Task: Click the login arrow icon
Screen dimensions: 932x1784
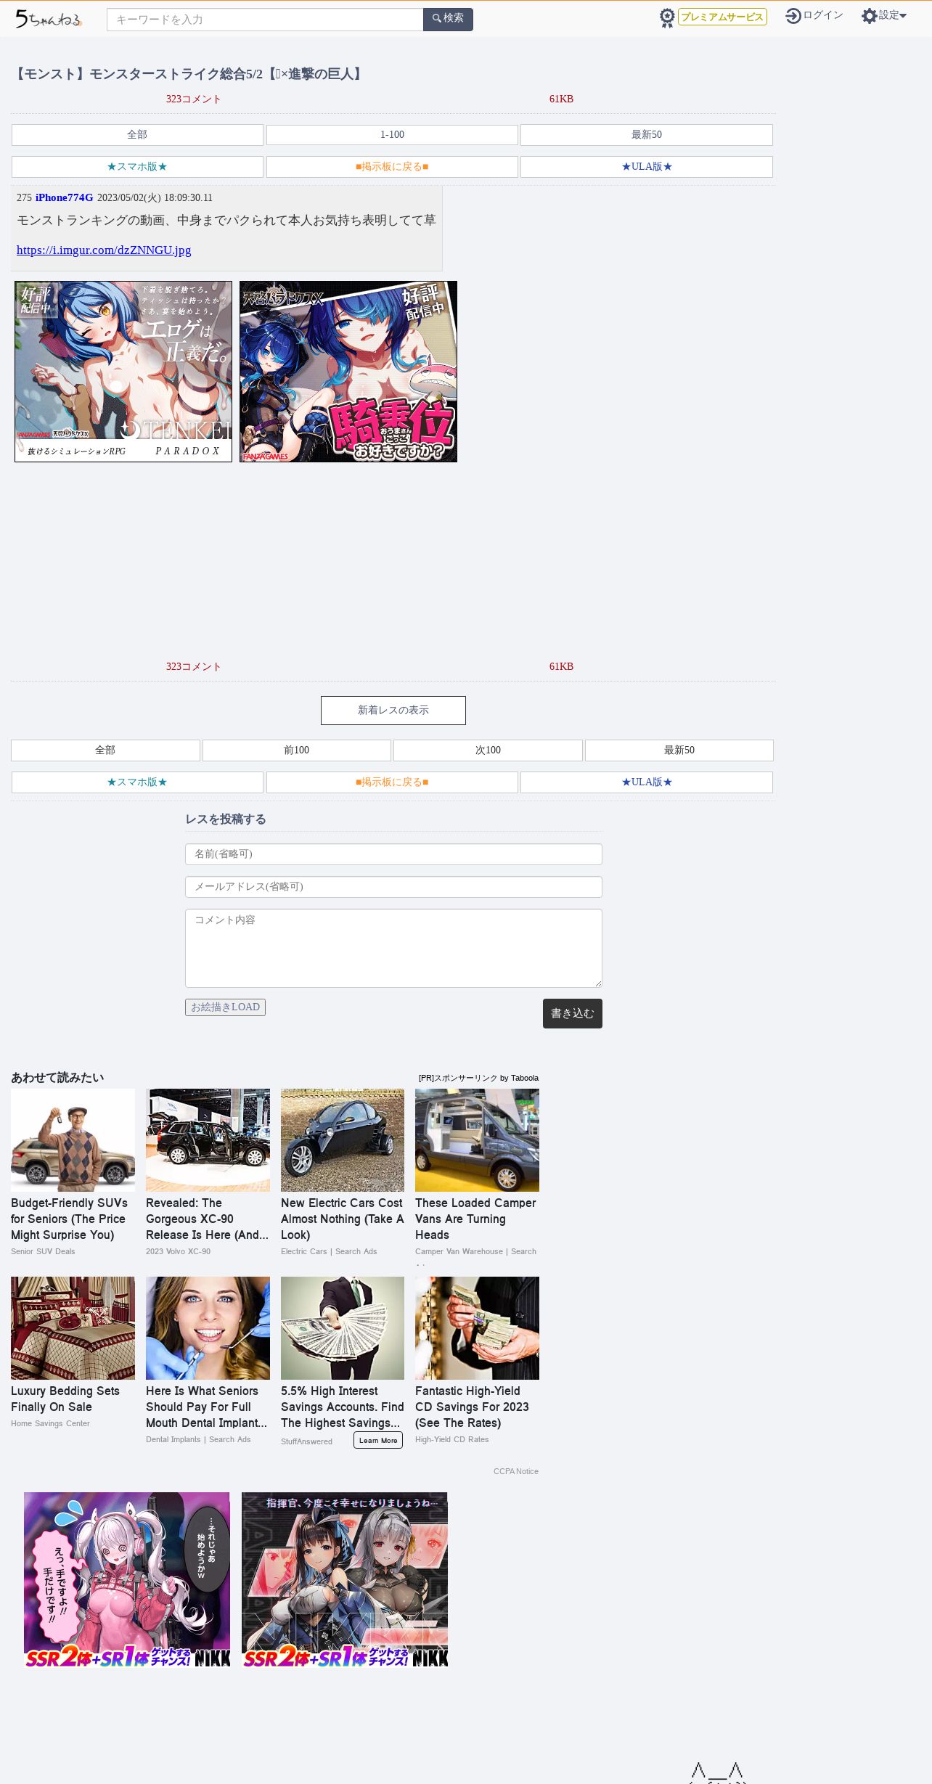Action: [793, 16]
